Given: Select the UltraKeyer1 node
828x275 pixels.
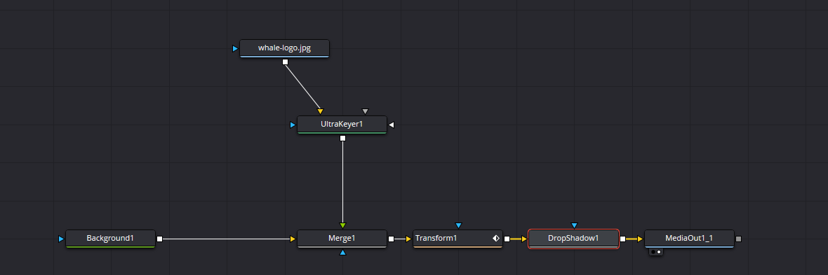Looking at the screenshot, I should click(342, 125).
